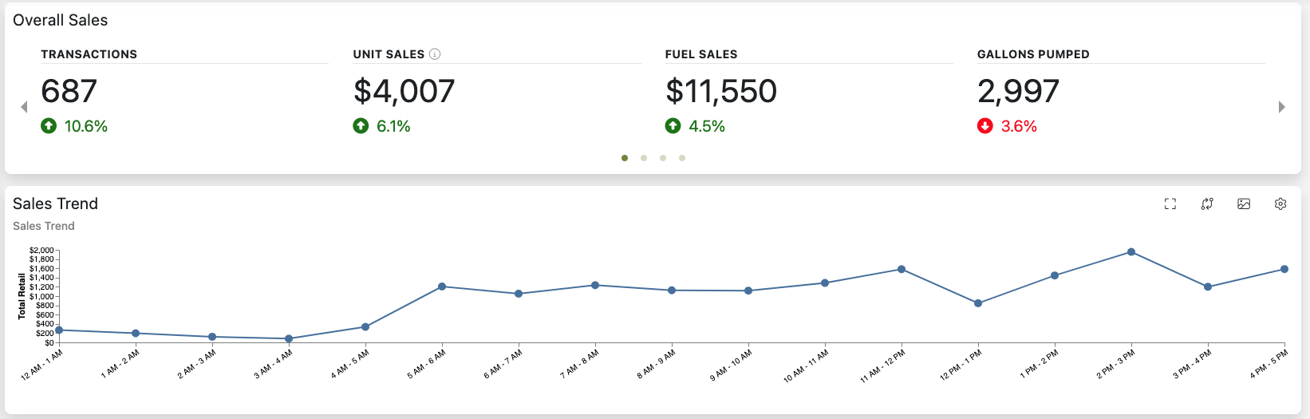Select the fourth carousel page dot
Screen dimensions: 1310x419
(682, 158)
